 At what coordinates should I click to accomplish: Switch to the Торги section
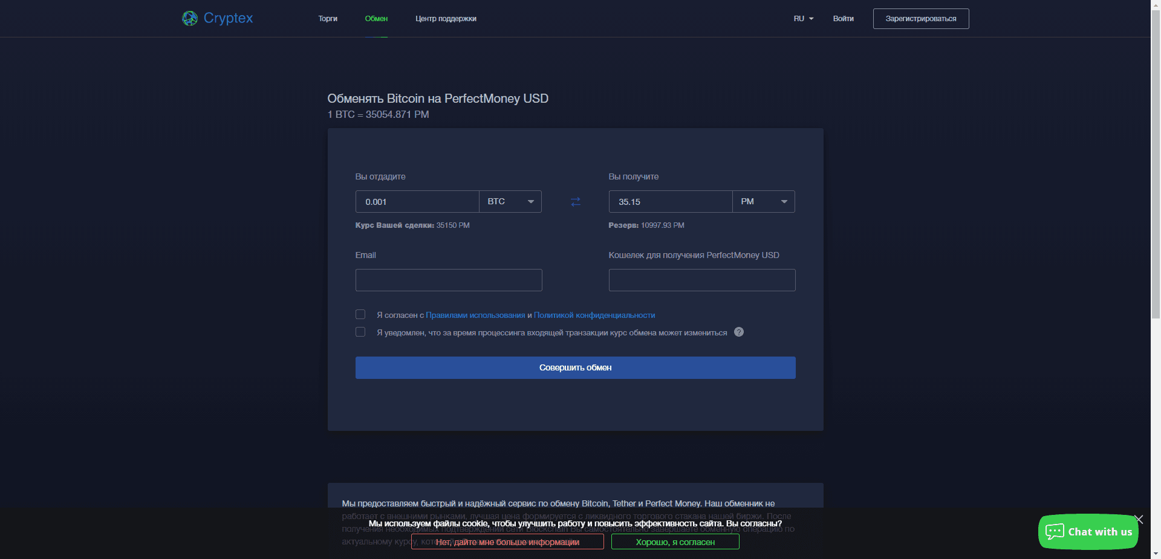[327, 18]
